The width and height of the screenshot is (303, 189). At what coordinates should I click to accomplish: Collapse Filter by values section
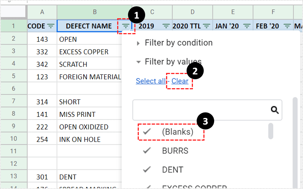click(173, 62)
